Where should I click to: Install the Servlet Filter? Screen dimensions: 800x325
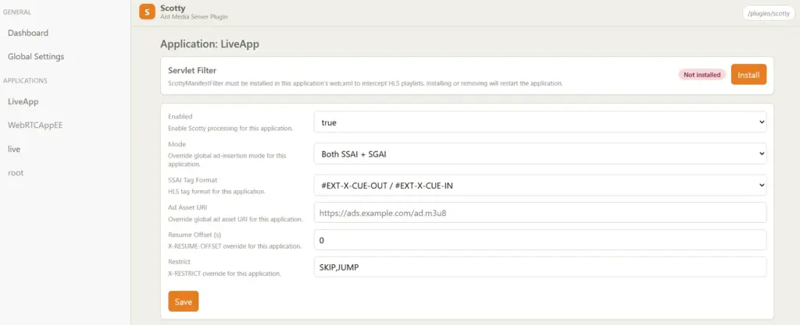click(748, 75)
